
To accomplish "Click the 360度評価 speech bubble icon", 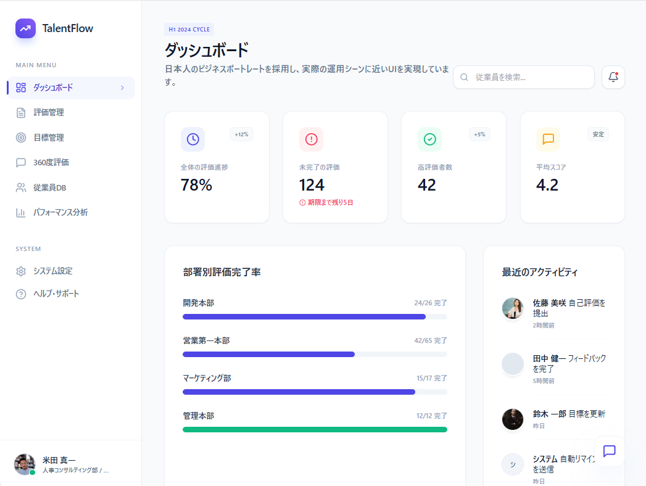I will tap(22, 162).
